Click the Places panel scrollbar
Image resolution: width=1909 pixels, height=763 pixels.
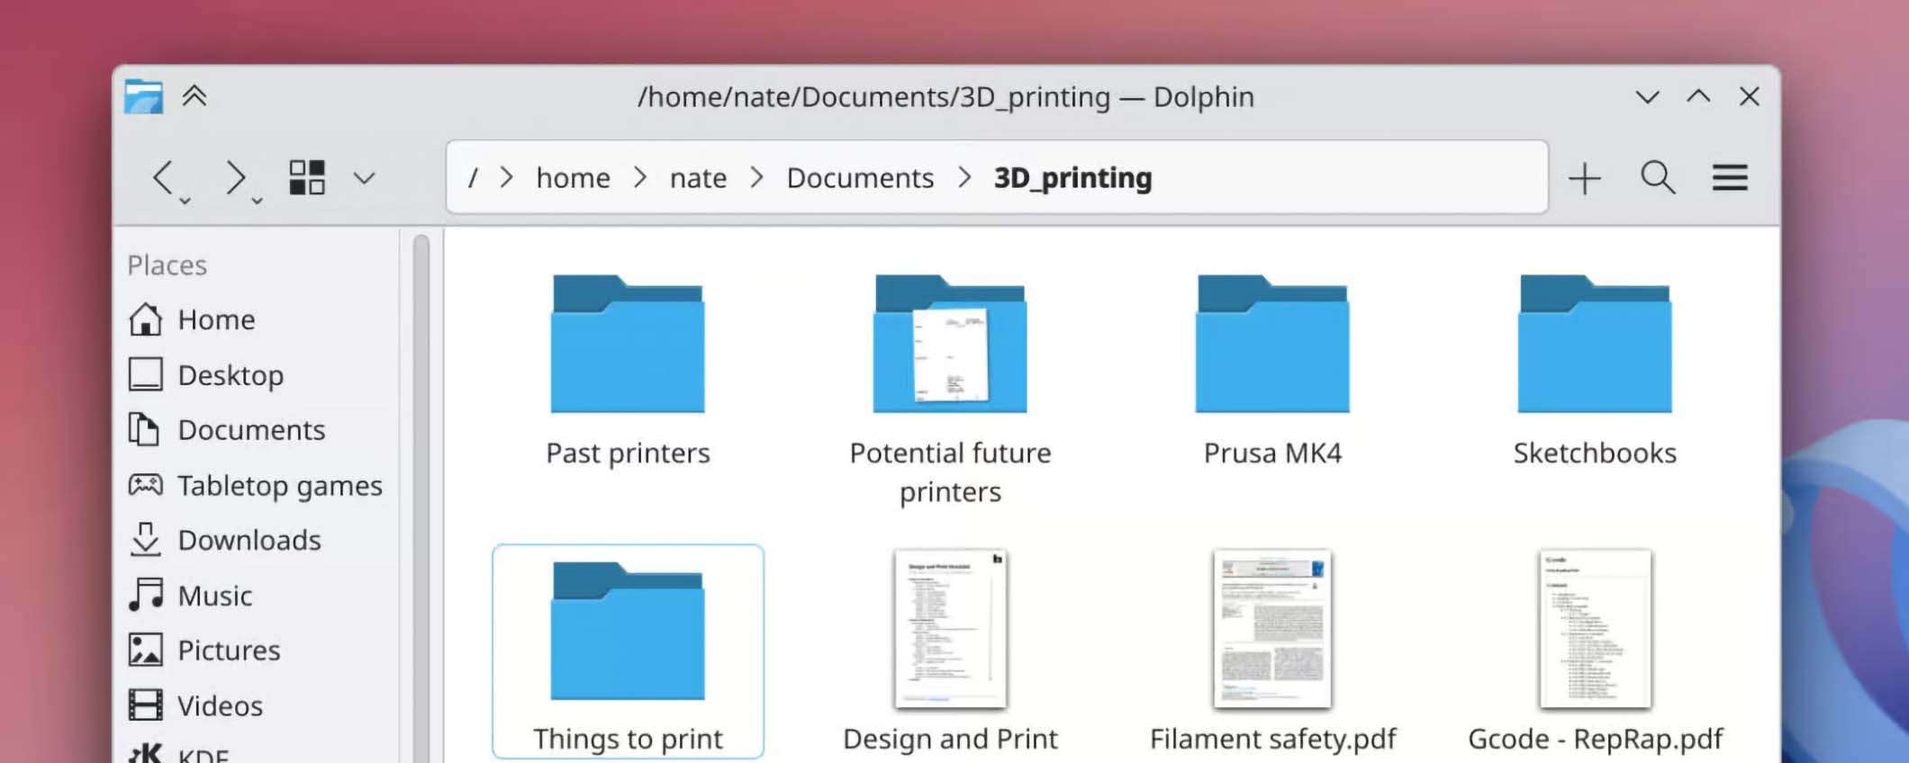421,498
